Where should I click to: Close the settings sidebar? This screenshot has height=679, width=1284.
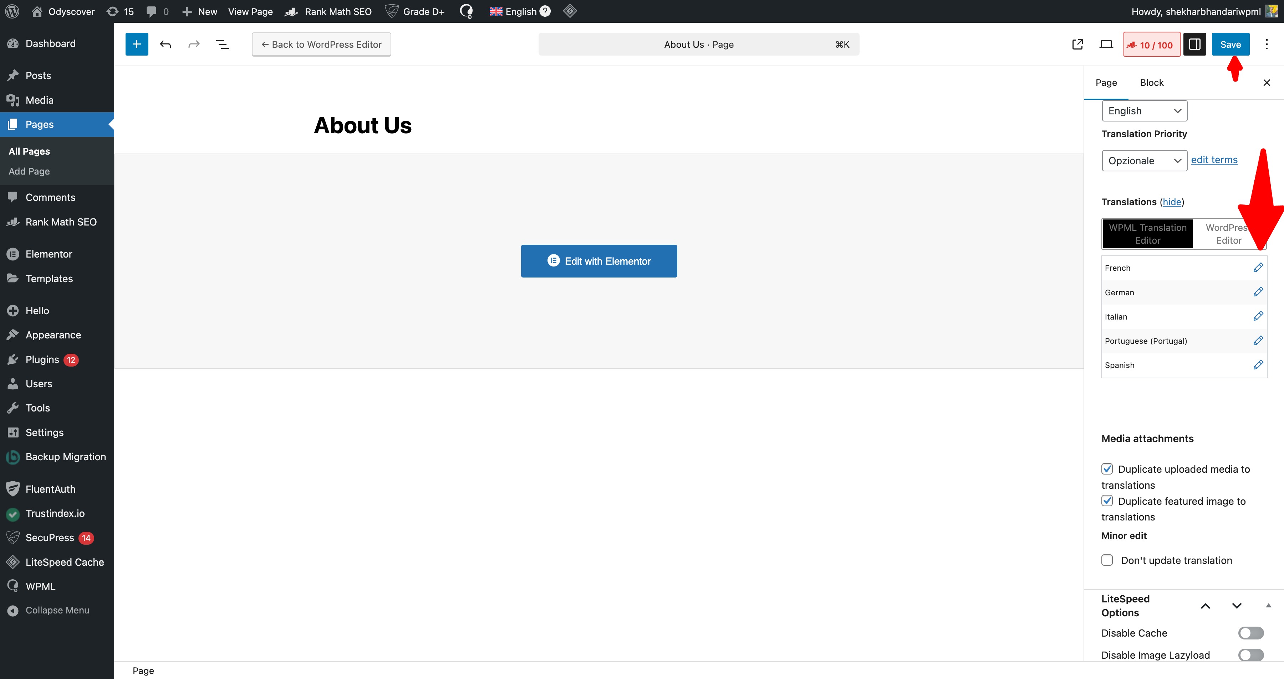1267,83
